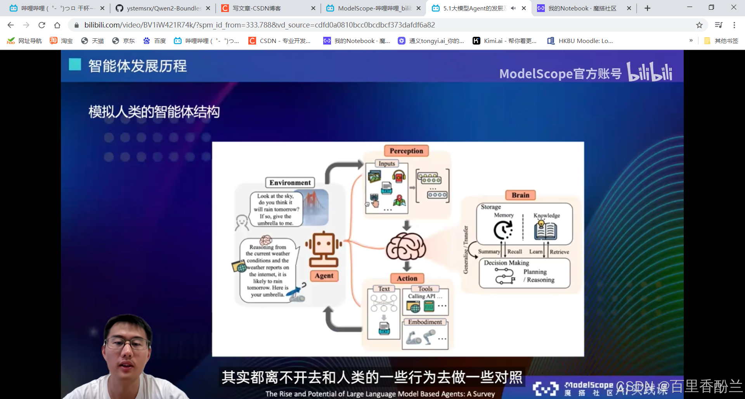Switch to the first 哔哩哔哩 干杯 tab
The image size is (745, 399).
(57, 8)
